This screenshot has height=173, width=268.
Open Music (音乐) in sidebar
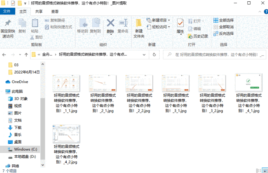(15, 135)
